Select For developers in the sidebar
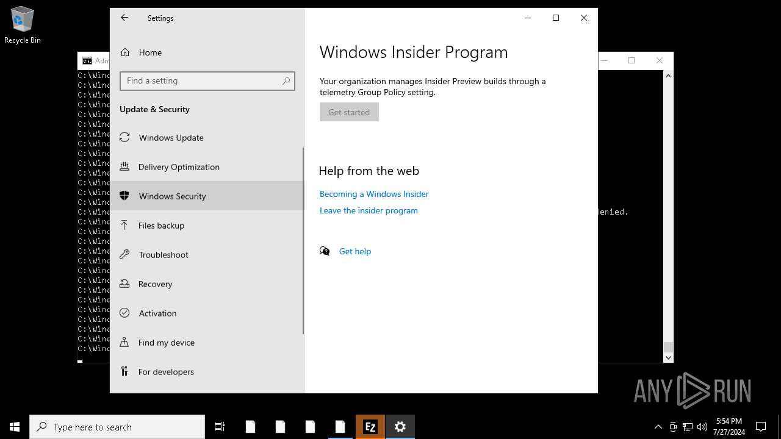Screen dimensions: 781x439 207,372
